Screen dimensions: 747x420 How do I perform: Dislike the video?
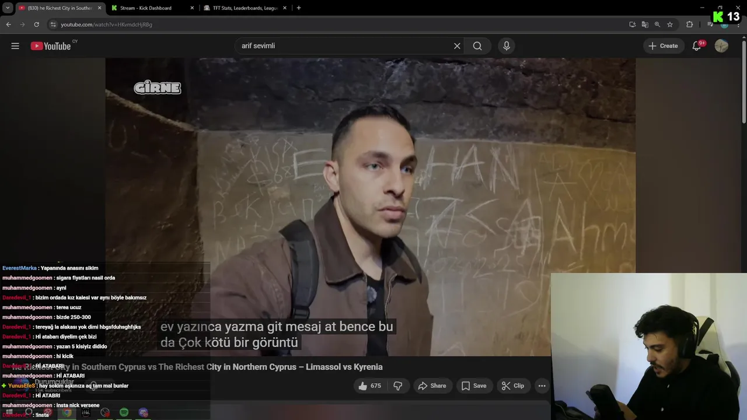coord(398,386)
